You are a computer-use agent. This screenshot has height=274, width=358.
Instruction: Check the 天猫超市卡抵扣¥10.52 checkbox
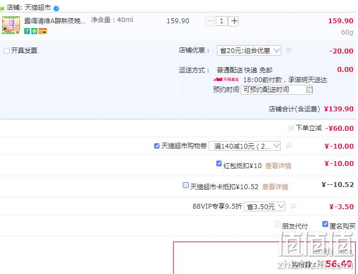point(185,185)
